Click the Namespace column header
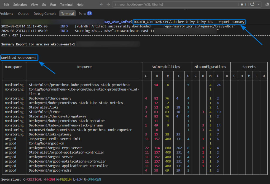Viewport: 270px width, 184px height. pyautogui.click(x=13, y=67)
